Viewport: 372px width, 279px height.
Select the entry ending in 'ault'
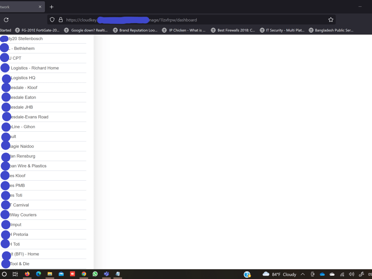pos(43,137)
